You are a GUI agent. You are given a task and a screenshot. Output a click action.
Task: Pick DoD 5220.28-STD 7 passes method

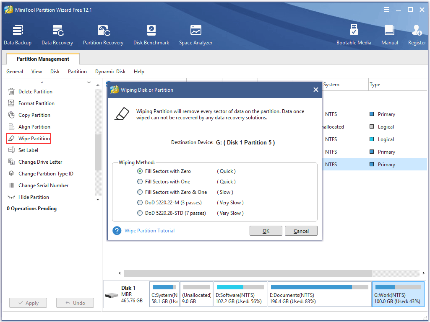[140, 213]
